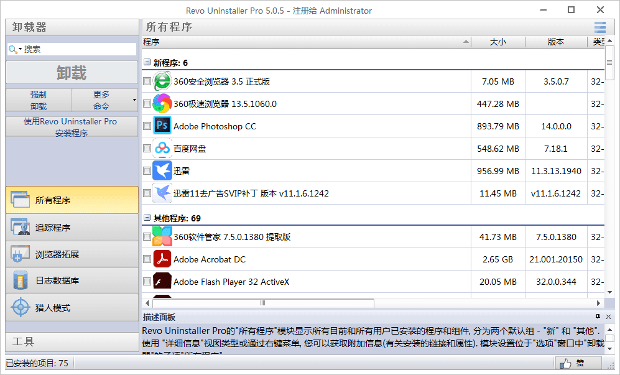The image size is (620, 375).
Task: Sort by the 程序 column header
Action: (x=307, y=42)
